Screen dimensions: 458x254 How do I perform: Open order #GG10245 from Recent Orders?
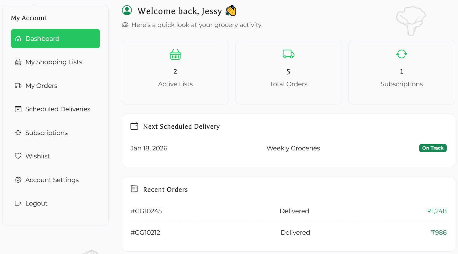[x=146, y=211]
